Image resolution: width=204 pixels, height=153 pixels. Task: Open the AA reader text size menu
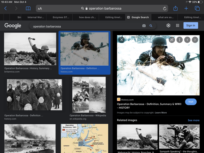pyautogui.click(x=40, y=9)
